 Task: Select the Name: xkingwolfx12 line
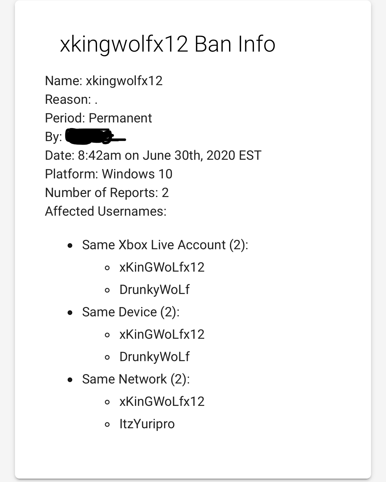point(104,81)
